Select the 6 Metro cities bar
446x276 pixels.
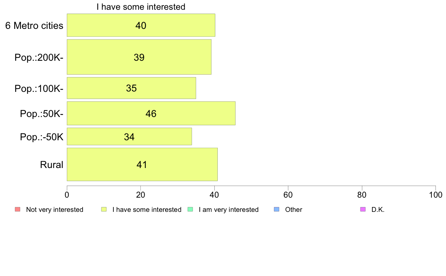click(141, 25)
